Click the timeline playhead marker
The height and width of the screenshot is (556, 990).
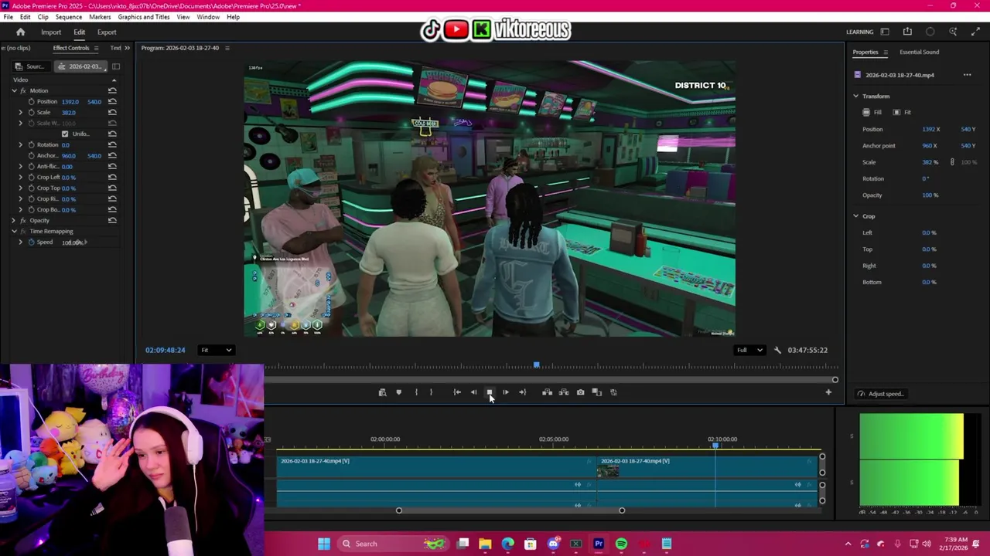click(x=715, y=446)
